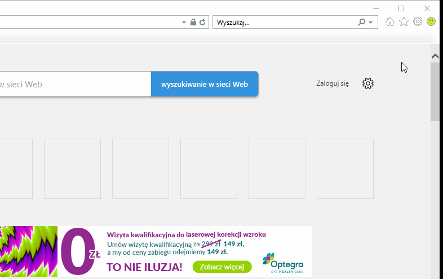Click the smiley feedback icon

tap(431, 21)
